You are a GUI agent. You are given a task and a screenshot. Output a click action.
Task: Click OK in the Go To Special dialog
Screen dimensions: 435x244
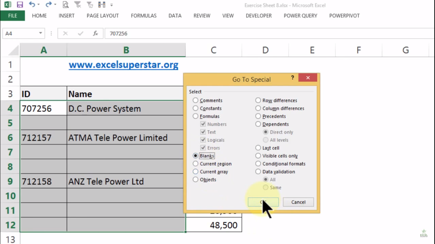pyautogui.click(x=263, y=202)
